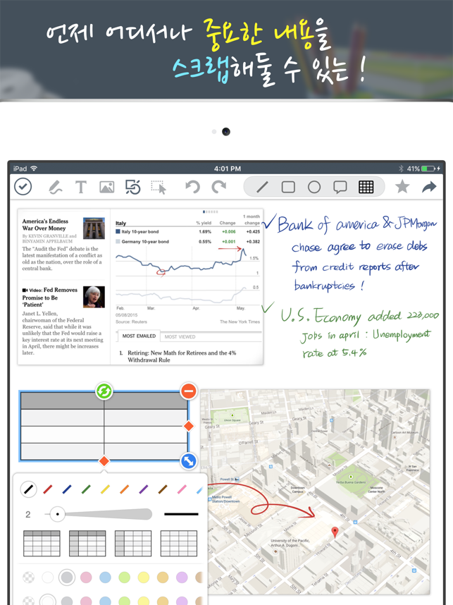453x605 pixels.
Task: Tap the Wi-Fi status icon
Action: pyautogui.click(x=34, y=169)
